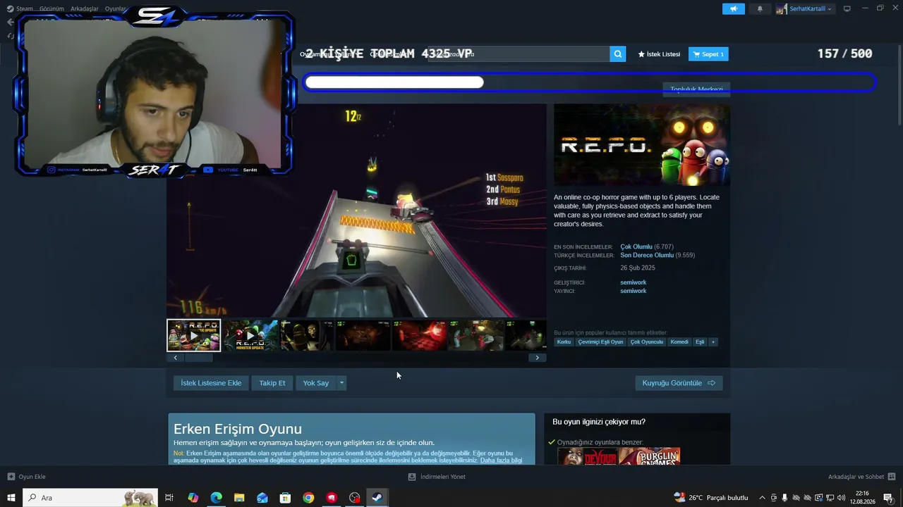Open the Çevrimiçi Eşli Oyun tag

coord(600,342)
